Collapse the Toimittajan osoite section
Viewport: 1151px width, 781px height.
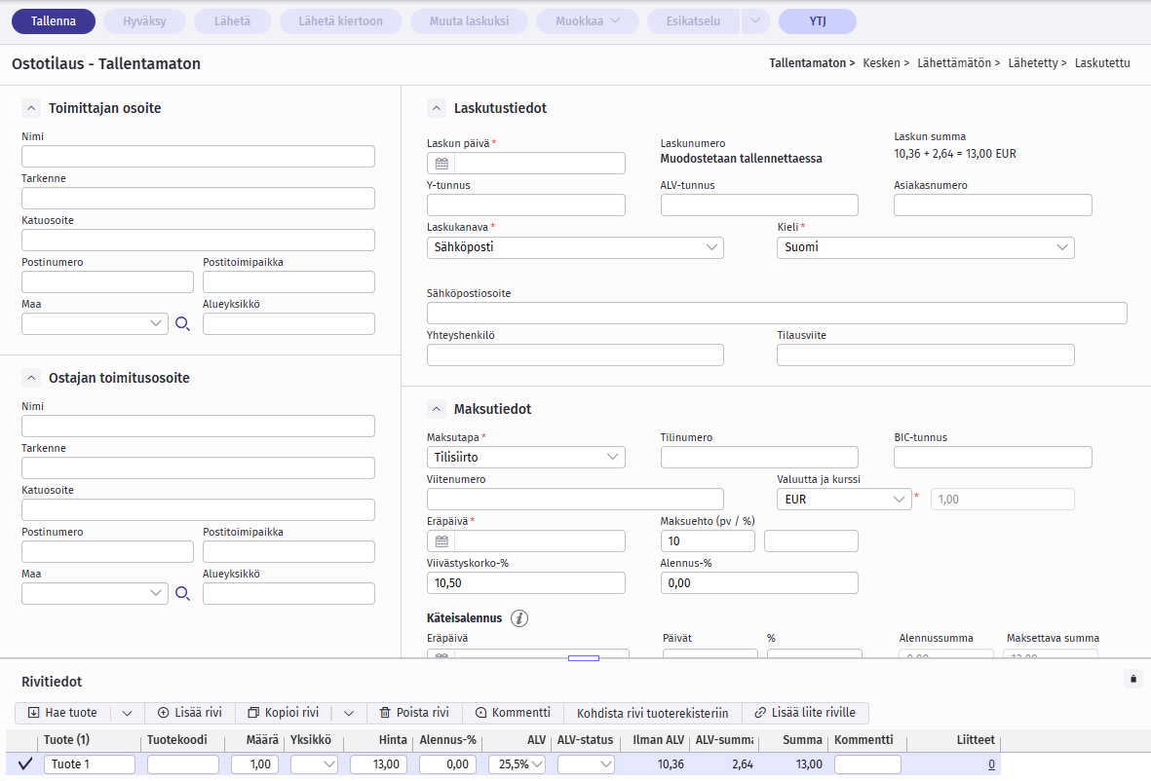coord(31,108)
